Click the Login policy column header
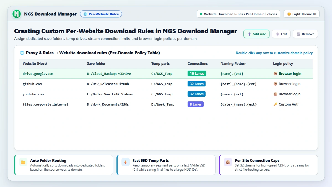The height and width of the screenshot is (187, 332). pyautogui.click(x=283, y=63)
